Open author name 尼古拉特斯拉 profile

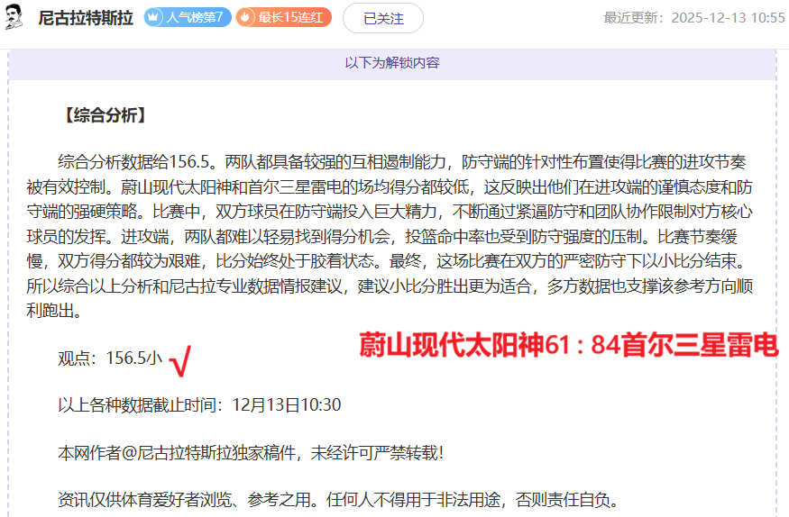pyautogui.click(x=86, y=17)
